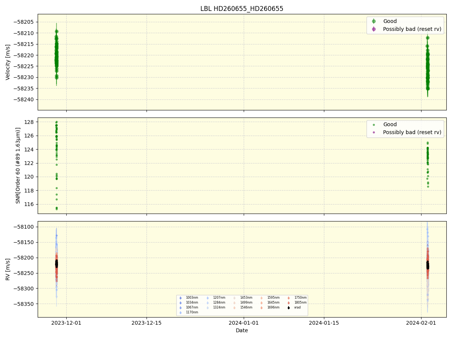This screenshot has width=452, height=339.
Task: Click the 1645nm legend entry
Action: click(273, 302)
